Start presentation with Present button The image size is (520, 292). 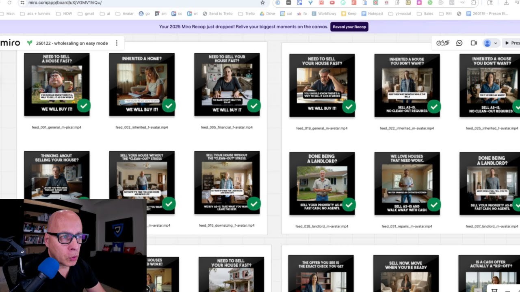512,43
